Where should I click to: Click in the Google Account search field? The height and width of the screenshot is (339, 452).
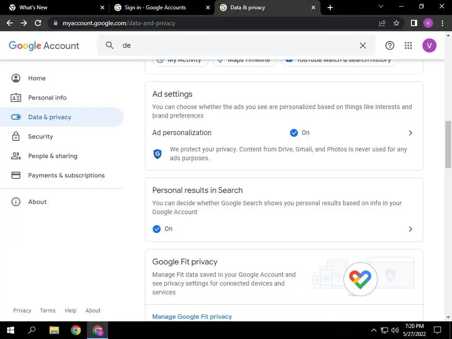(237, 45)
